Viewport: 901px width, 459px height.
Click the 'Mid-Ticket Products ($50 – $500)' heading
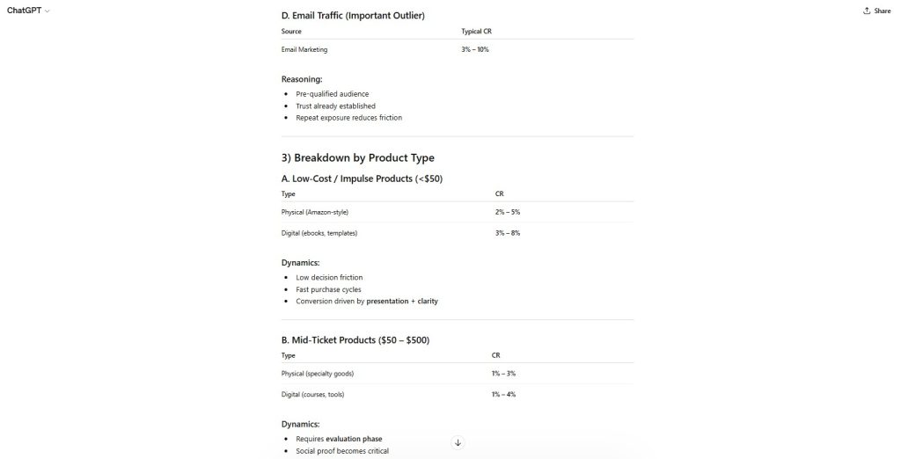355,339
